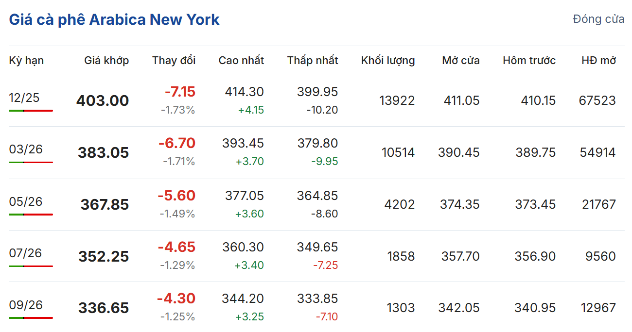Click the 'Mở cửa' column header
Viewport: 632px width, 332px height.
pyautogui.click(x=460, y=61)
